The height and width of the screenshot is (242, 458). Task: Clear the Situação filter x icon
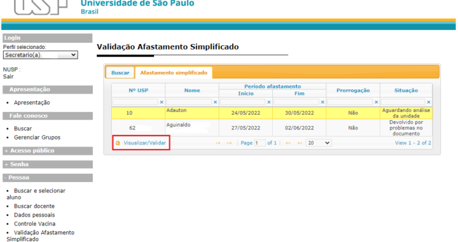coord(429,102)
